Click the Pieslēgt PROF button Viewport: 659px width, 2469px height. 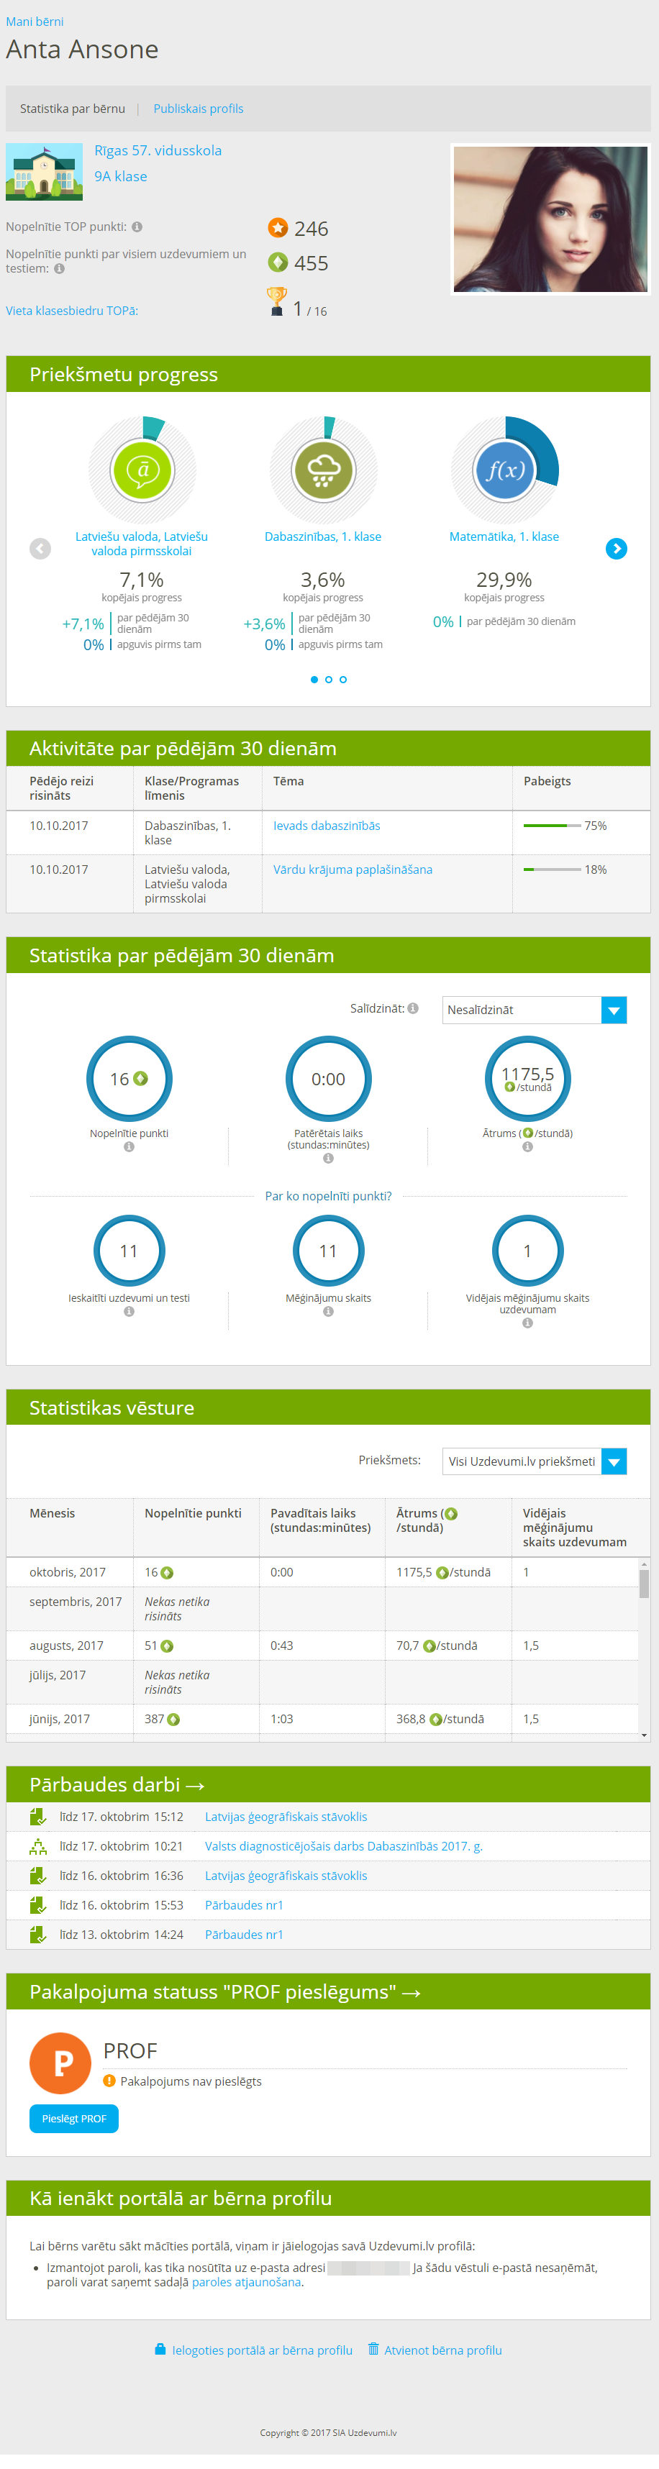[74, 2118]
